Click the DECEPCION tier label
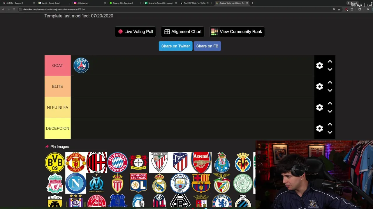The height and width of the screenshot is (209, 373). pos(57,128)
